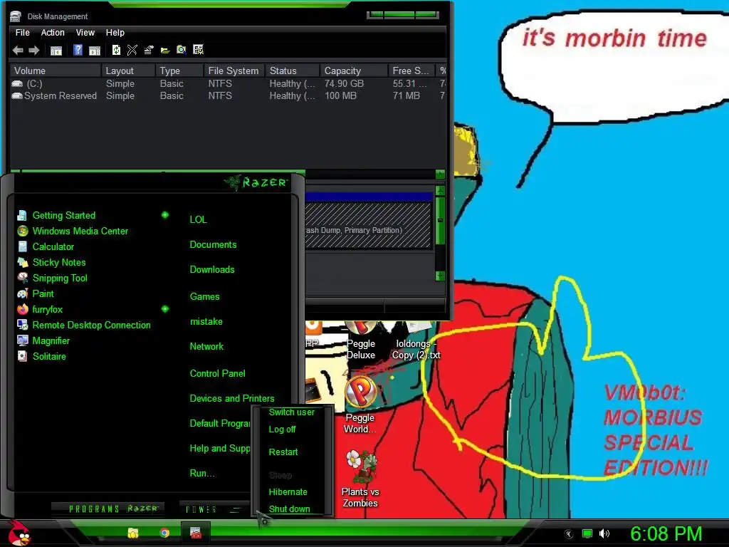Choose Hibernate in the power menu
Screen dimensions: 729x547
(x=288, y=492)
